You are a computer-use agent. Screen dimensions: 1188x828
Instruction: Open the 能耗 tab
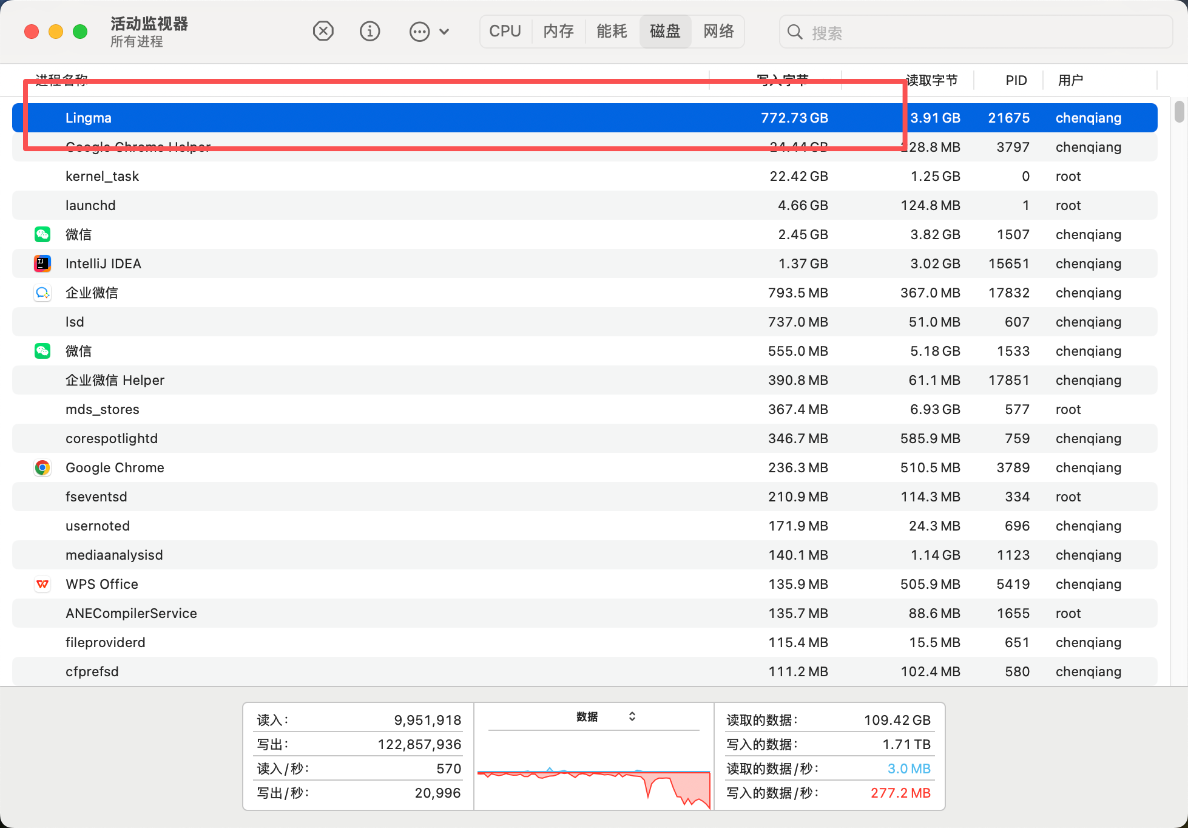[612, 32]
